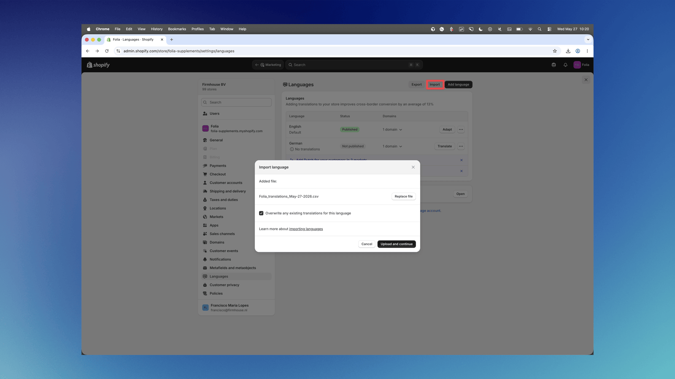Click the browser back arrow
The width and height of the screenshot is (675, 379).
click(x=88, y=51)
